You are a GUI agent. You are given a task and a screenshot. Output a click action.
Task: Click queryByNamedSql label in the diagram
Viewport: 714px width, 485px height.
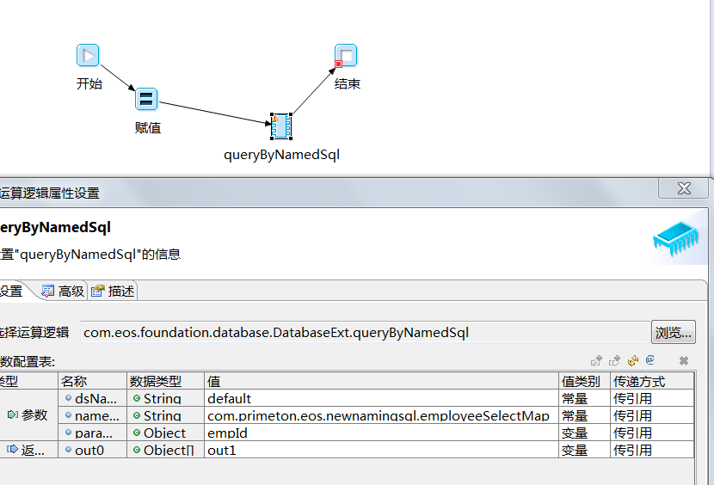(x=282, y=155)
